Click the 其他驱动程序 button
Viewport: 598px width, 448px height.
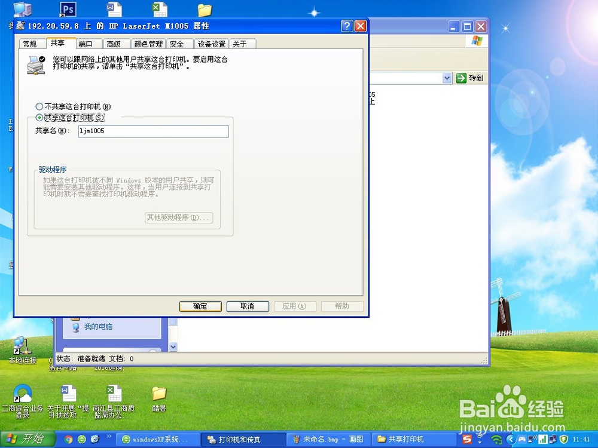point(179,217)
